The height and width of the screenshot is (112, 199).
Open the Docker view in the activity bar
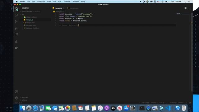pyautogui.click(x=16, y=48)
